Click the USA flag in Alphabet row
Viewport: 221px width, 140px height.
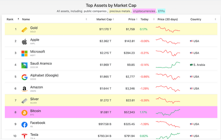(191, 77)
